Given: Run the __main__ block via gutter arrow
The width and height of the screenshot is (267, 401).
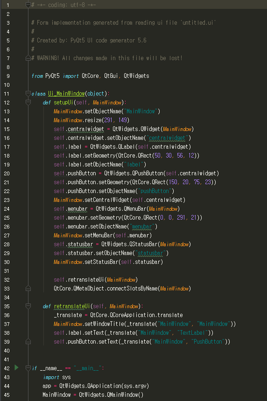Looking at the screenshot, I should [x=17, y=367].
